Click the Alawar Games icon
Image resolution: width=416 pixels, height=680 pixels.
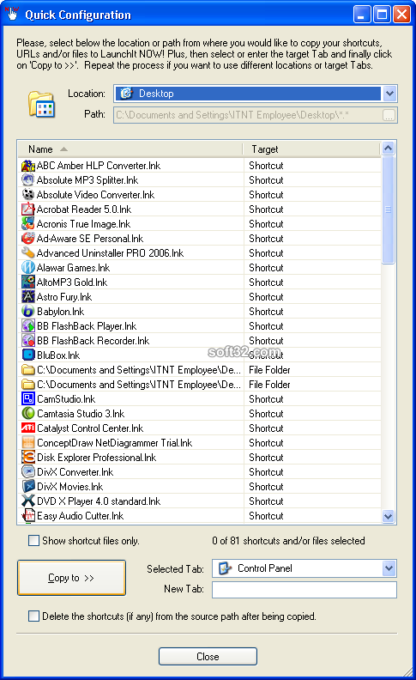pos(28,268)
